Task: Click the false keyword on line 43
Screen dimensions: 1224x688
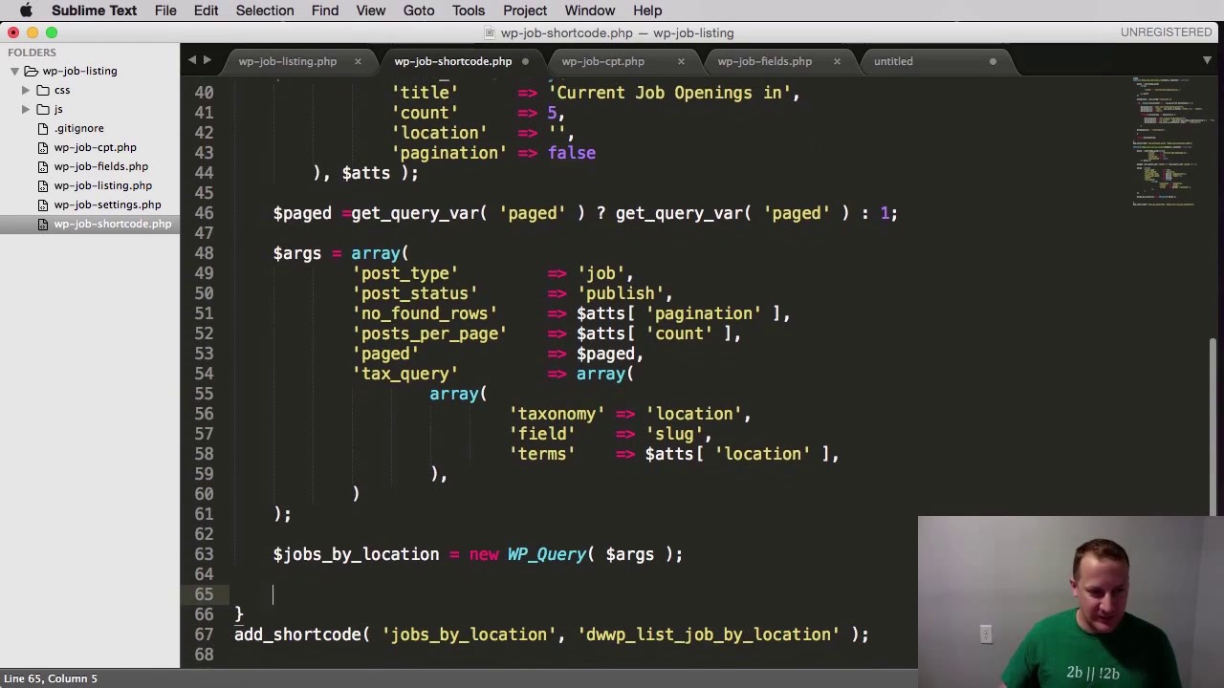Action: click(572, 153)
